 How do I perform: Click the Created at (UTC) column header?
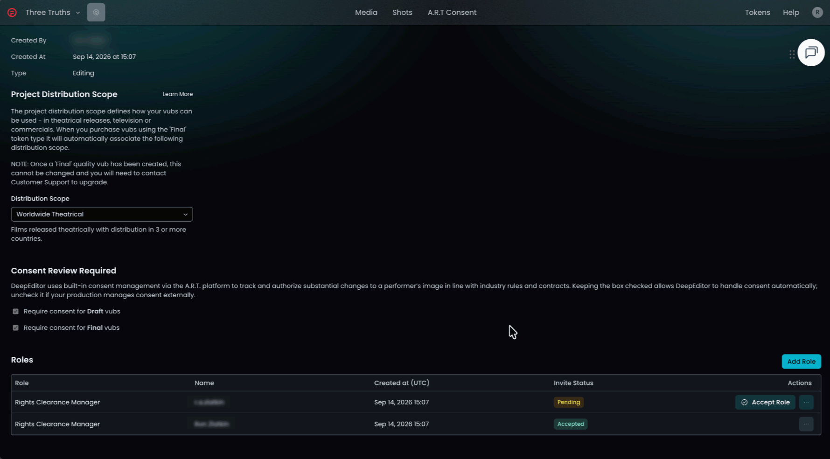tap(402, 383)
